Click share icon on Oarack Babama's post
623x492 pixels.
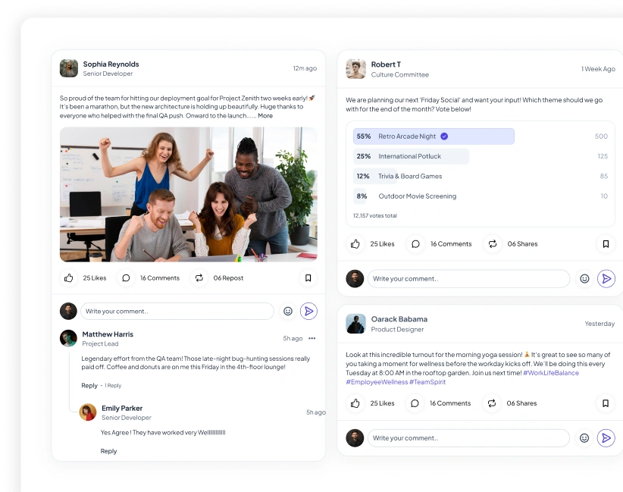pos(491,403)
